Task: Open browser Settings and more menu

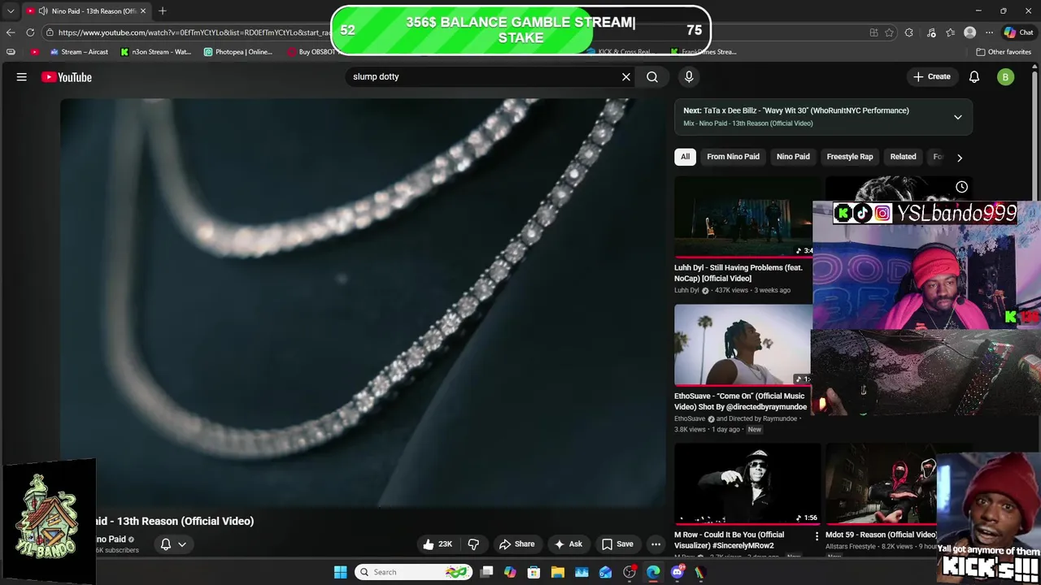Action: 989,32
